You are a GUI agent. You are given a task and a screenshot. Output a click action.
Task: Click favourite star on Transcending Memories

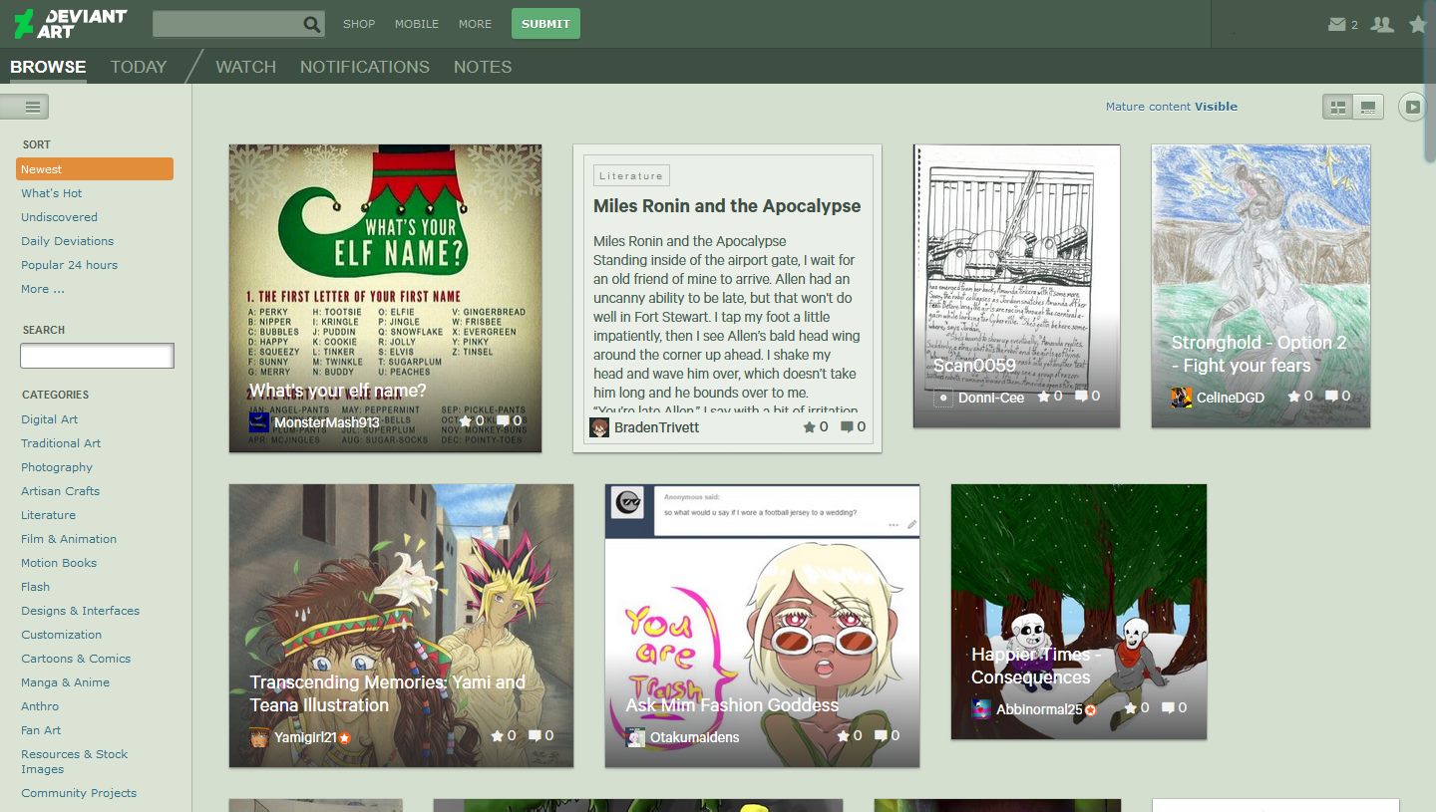tap(497, 735)
